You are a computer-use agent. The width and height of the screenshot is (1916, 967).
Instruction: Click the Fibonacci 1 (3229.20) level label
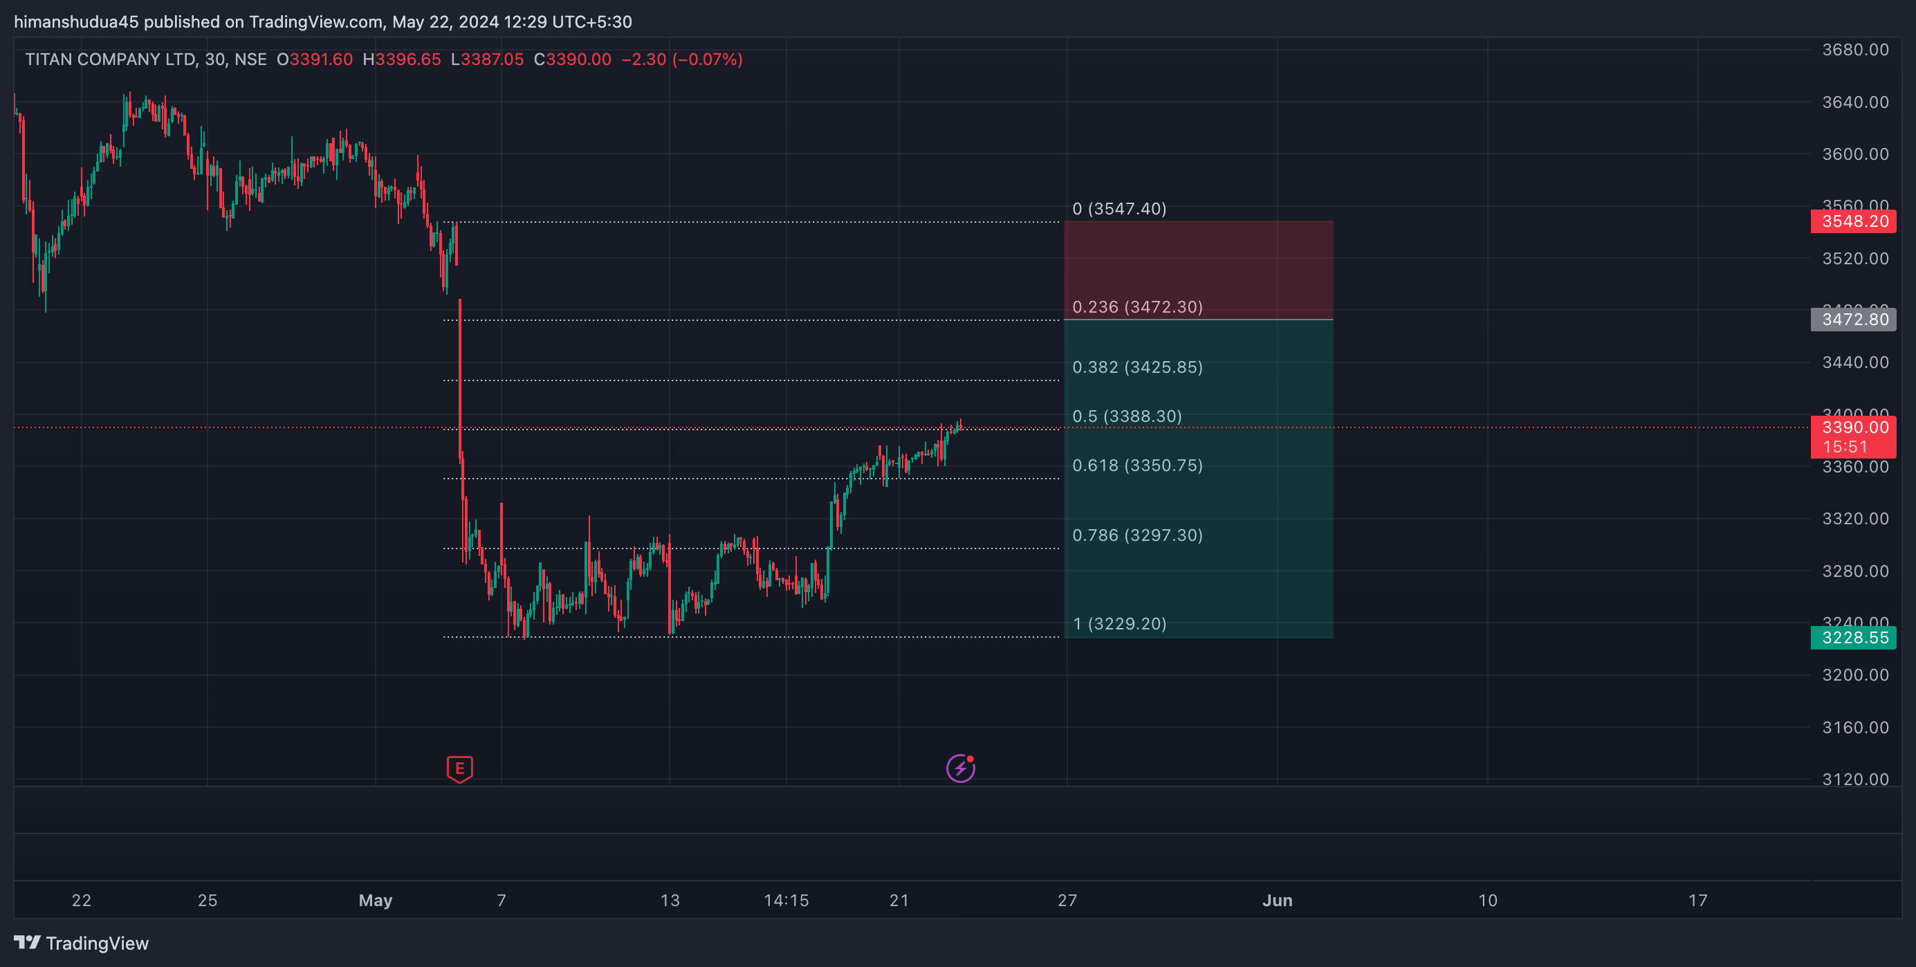1118,623
